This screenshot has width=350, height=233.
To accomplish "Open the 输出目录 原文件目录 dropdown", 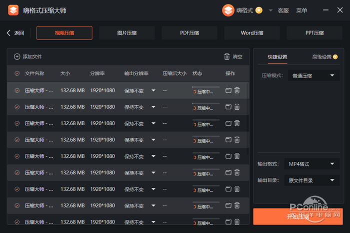I will (312, 180).
